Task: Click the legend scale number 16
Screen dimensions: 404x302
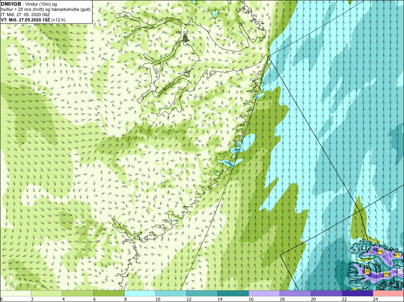Action: (x=251, y=299)
